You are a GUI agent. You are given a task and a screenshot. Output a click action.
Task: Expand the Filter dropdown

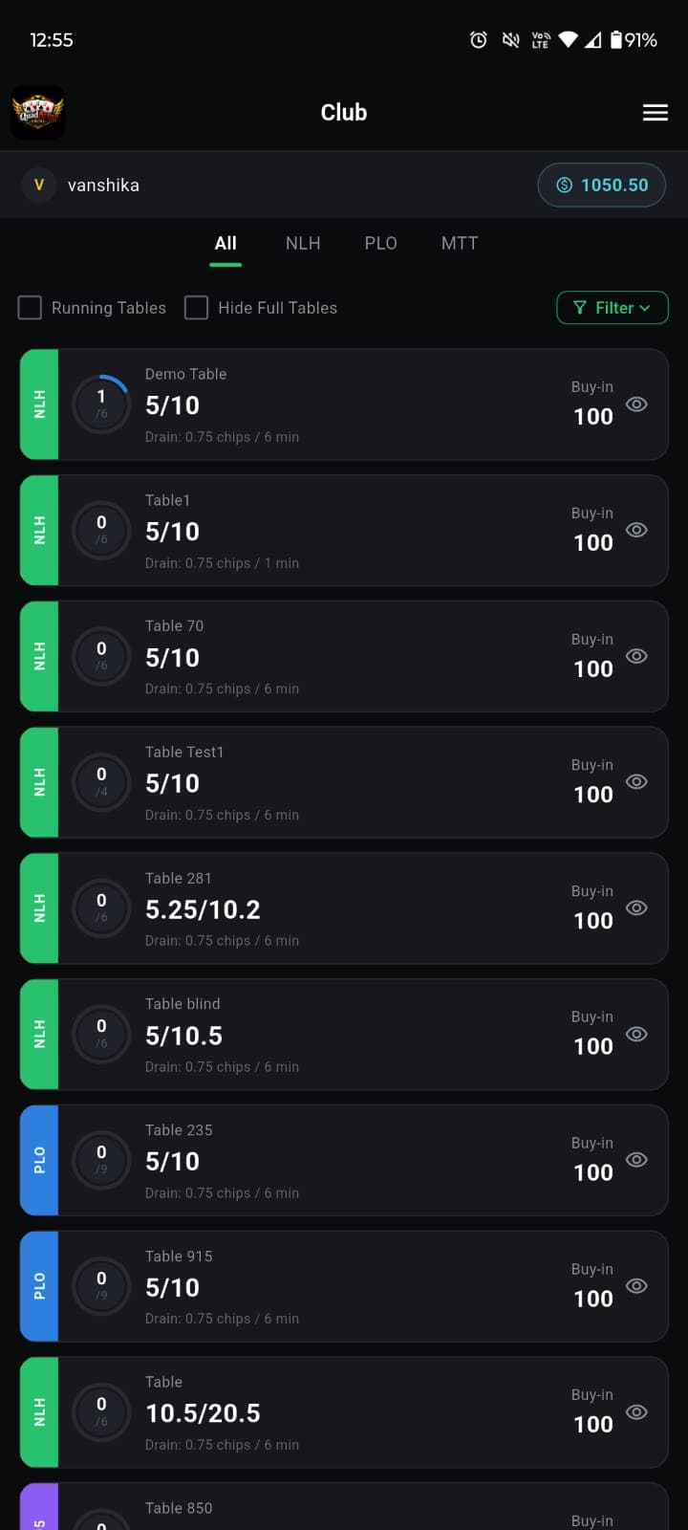[613, 308]
